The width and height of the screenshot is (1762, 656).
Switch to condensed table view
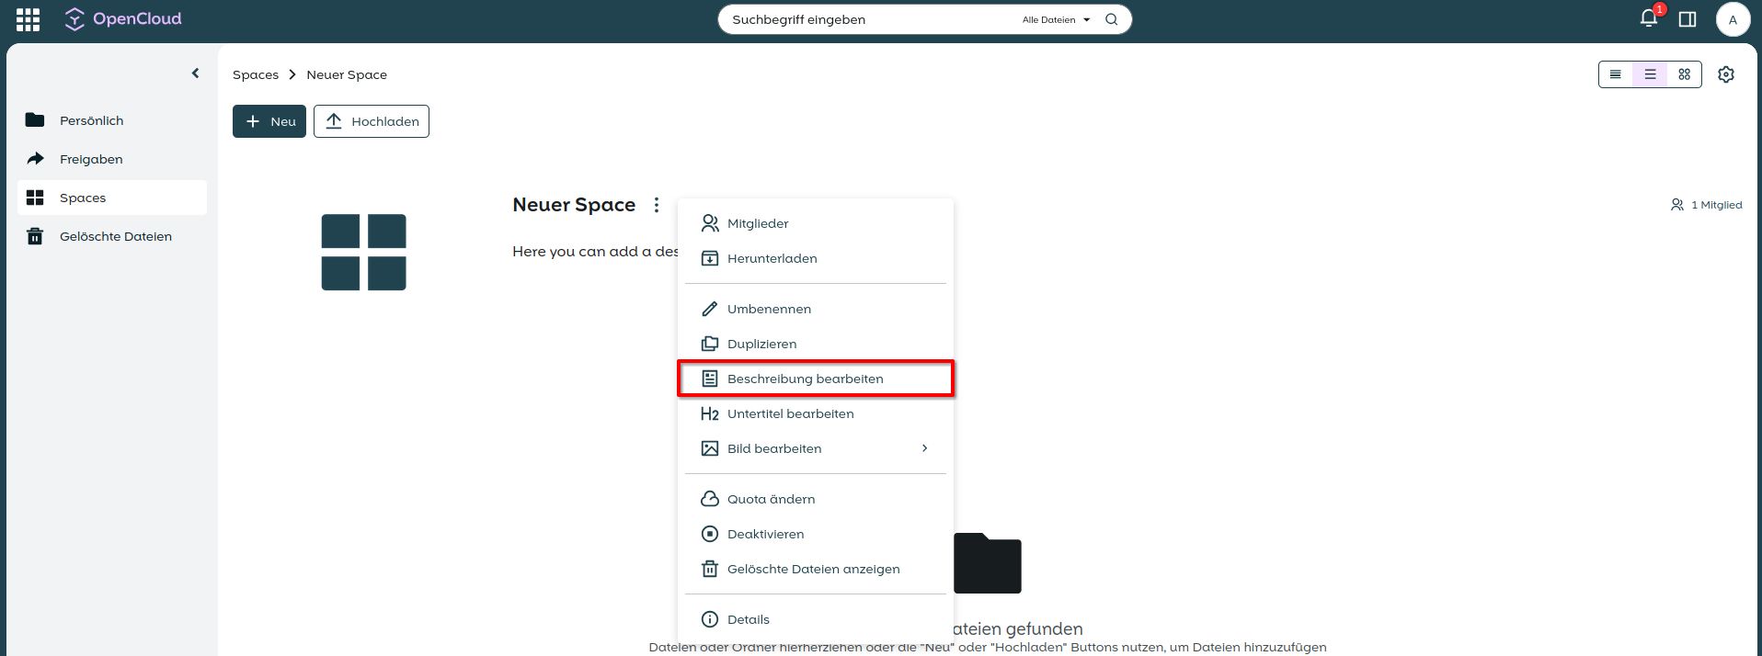pos(1616,74)
